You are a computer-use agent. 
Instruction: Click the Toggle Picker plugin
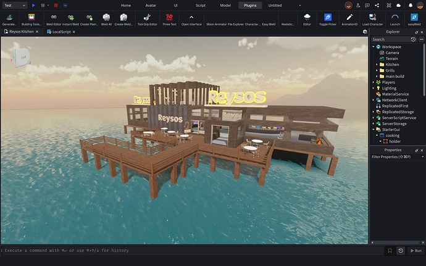[x=328, y=20]
